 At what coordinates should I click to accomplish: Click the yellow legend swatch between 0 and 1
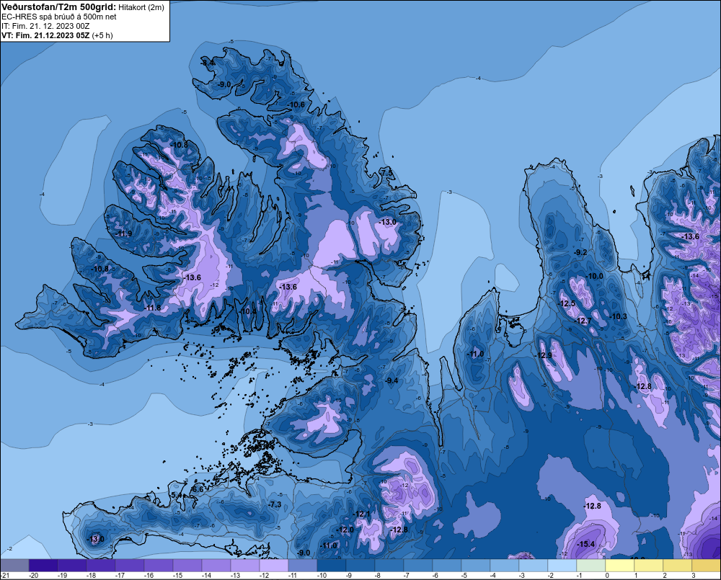pyautogui.click(x=620, y=565)
